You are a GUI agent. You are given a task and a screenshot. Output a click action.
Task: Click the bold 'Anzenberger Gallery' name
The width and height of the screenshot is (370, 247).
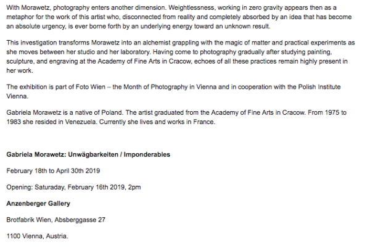pos(38,203)
